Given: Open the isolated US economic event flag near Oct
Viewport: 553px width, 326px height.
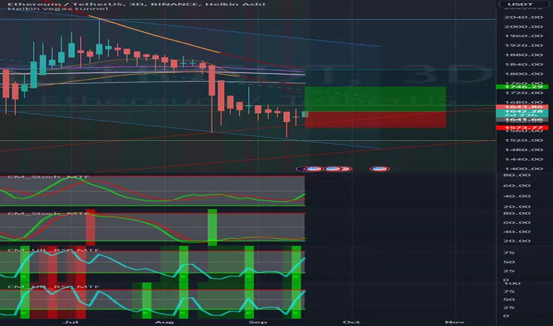Looking at the screenshot, I should (x=380, y=169).
